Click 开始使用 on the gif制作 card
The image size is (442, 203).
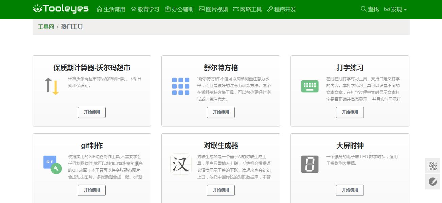91,190
